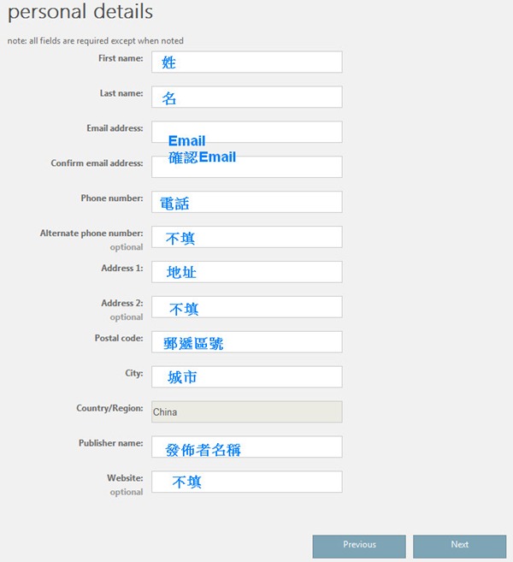513x562 pixels.
Task: Click the 'Address 1:' label
Action: pos(122,268)
